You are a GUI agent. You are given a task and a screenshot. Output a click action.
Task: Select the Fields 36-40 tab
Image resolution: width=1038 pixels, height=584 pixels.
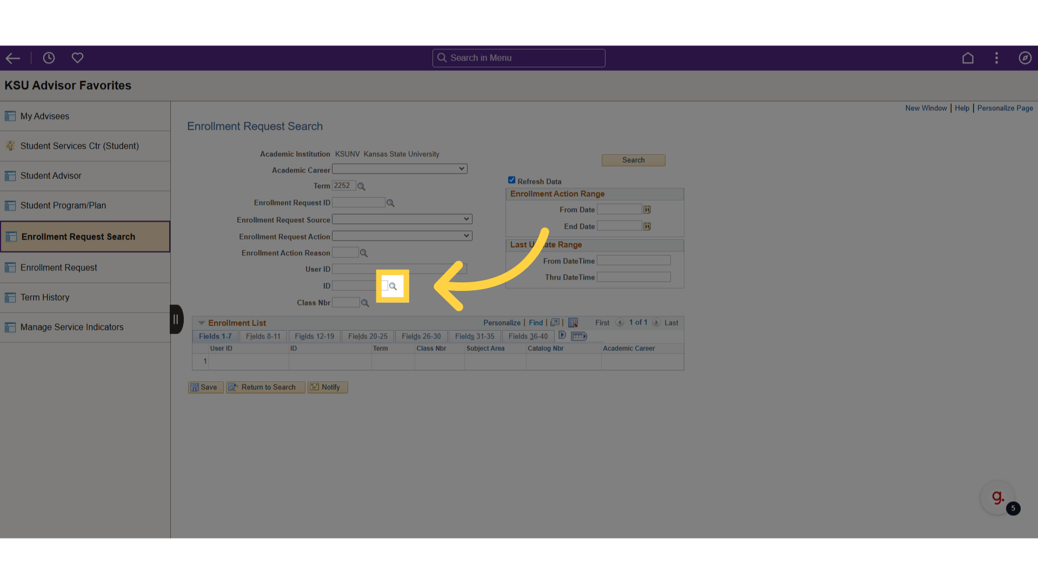[528, 336]
